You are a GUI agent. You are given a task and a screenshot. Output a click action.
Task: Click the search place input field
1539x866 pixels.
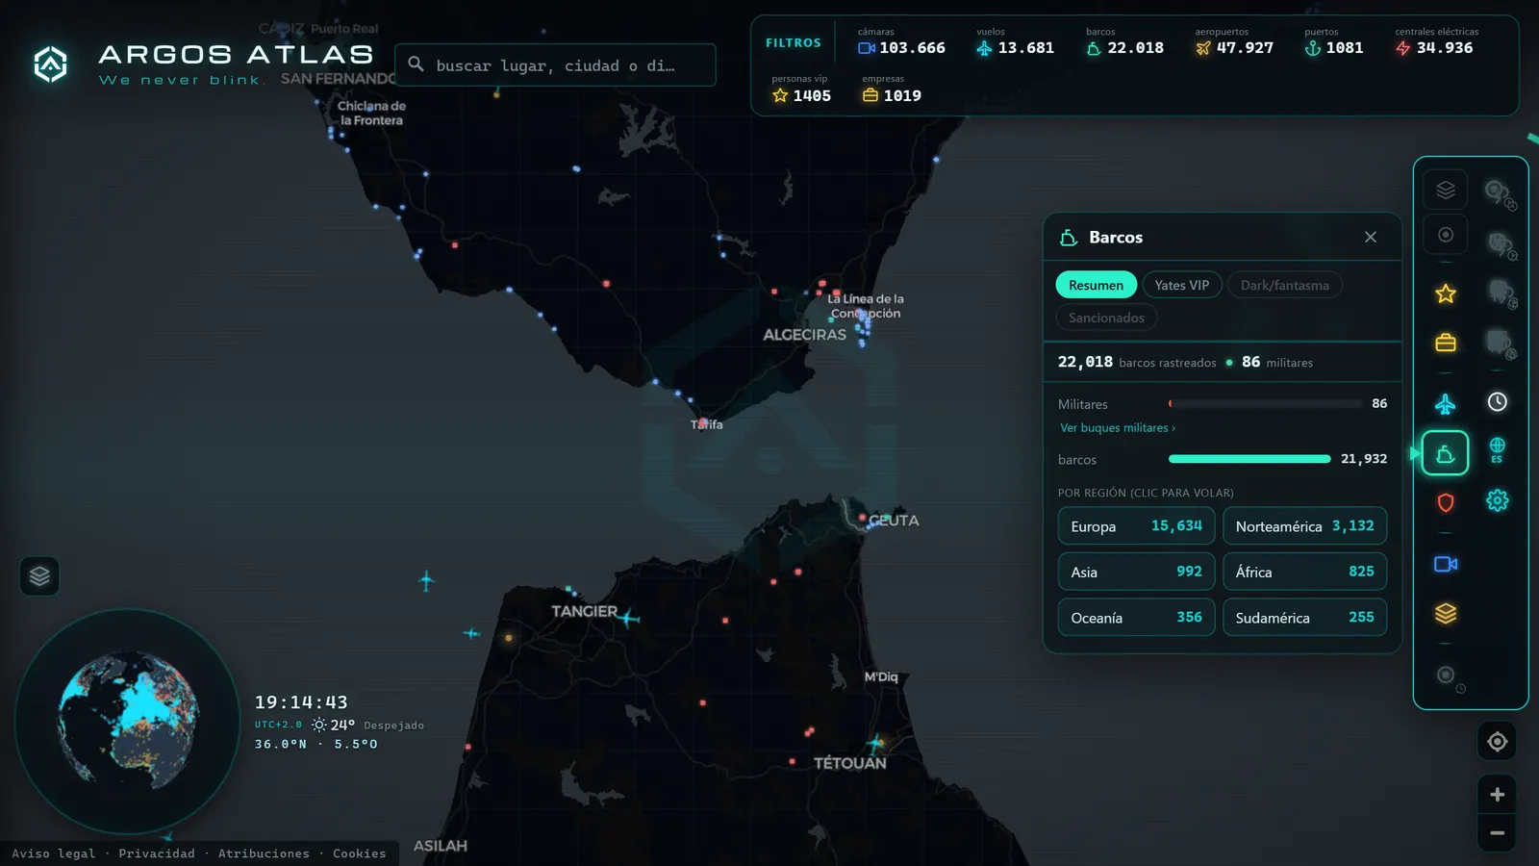click(555, 64)
